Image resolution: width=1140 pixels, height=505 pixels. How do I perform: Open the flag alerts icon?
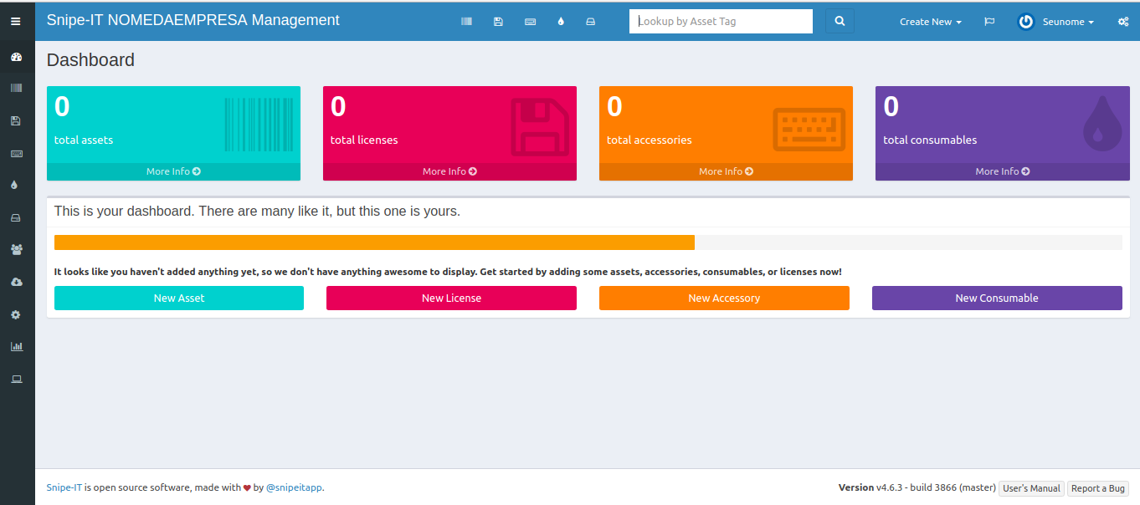[989, 22]
